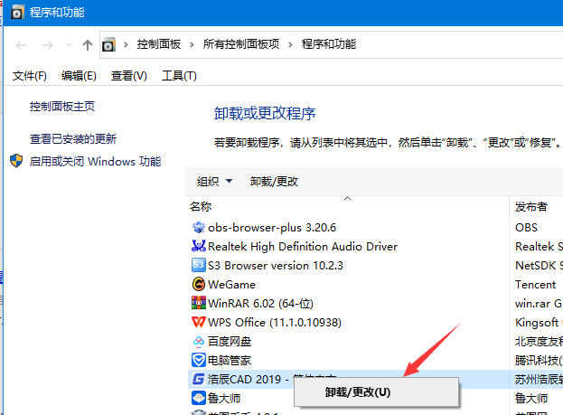Open 启用或关闭 Windows 功能 link

[x=95, y=161]
